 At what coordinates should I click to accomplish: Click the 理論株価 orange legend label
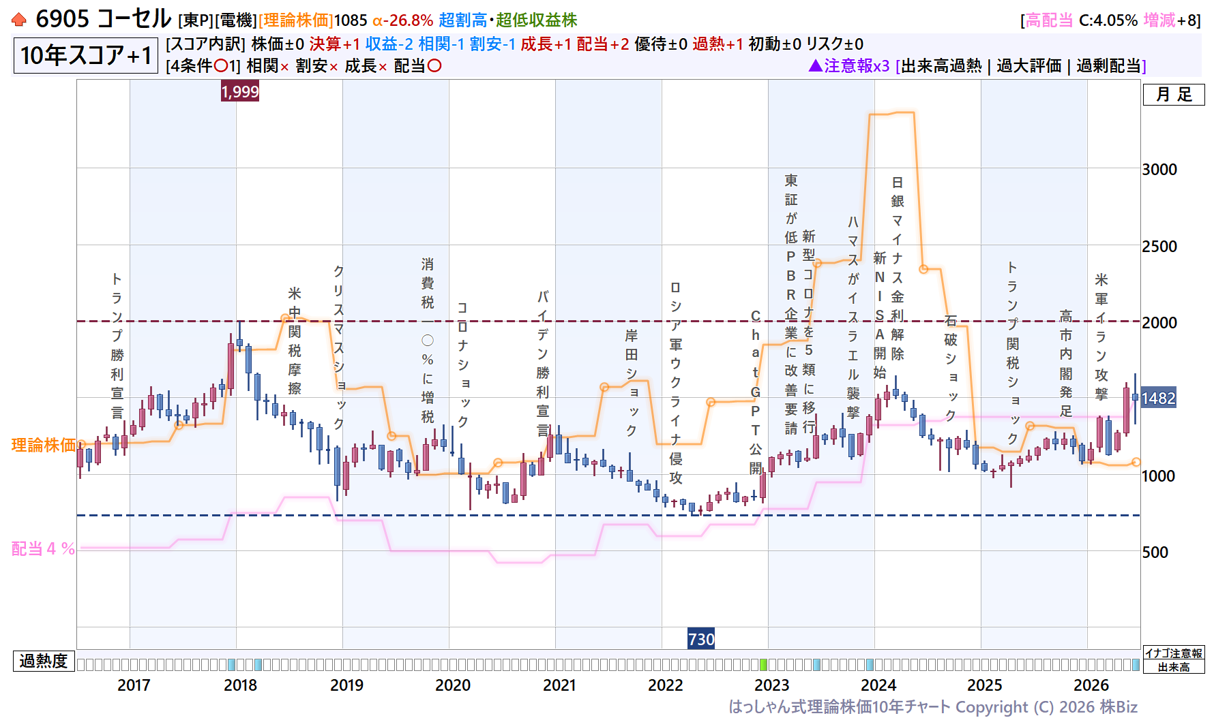click(x=44, y=445)
